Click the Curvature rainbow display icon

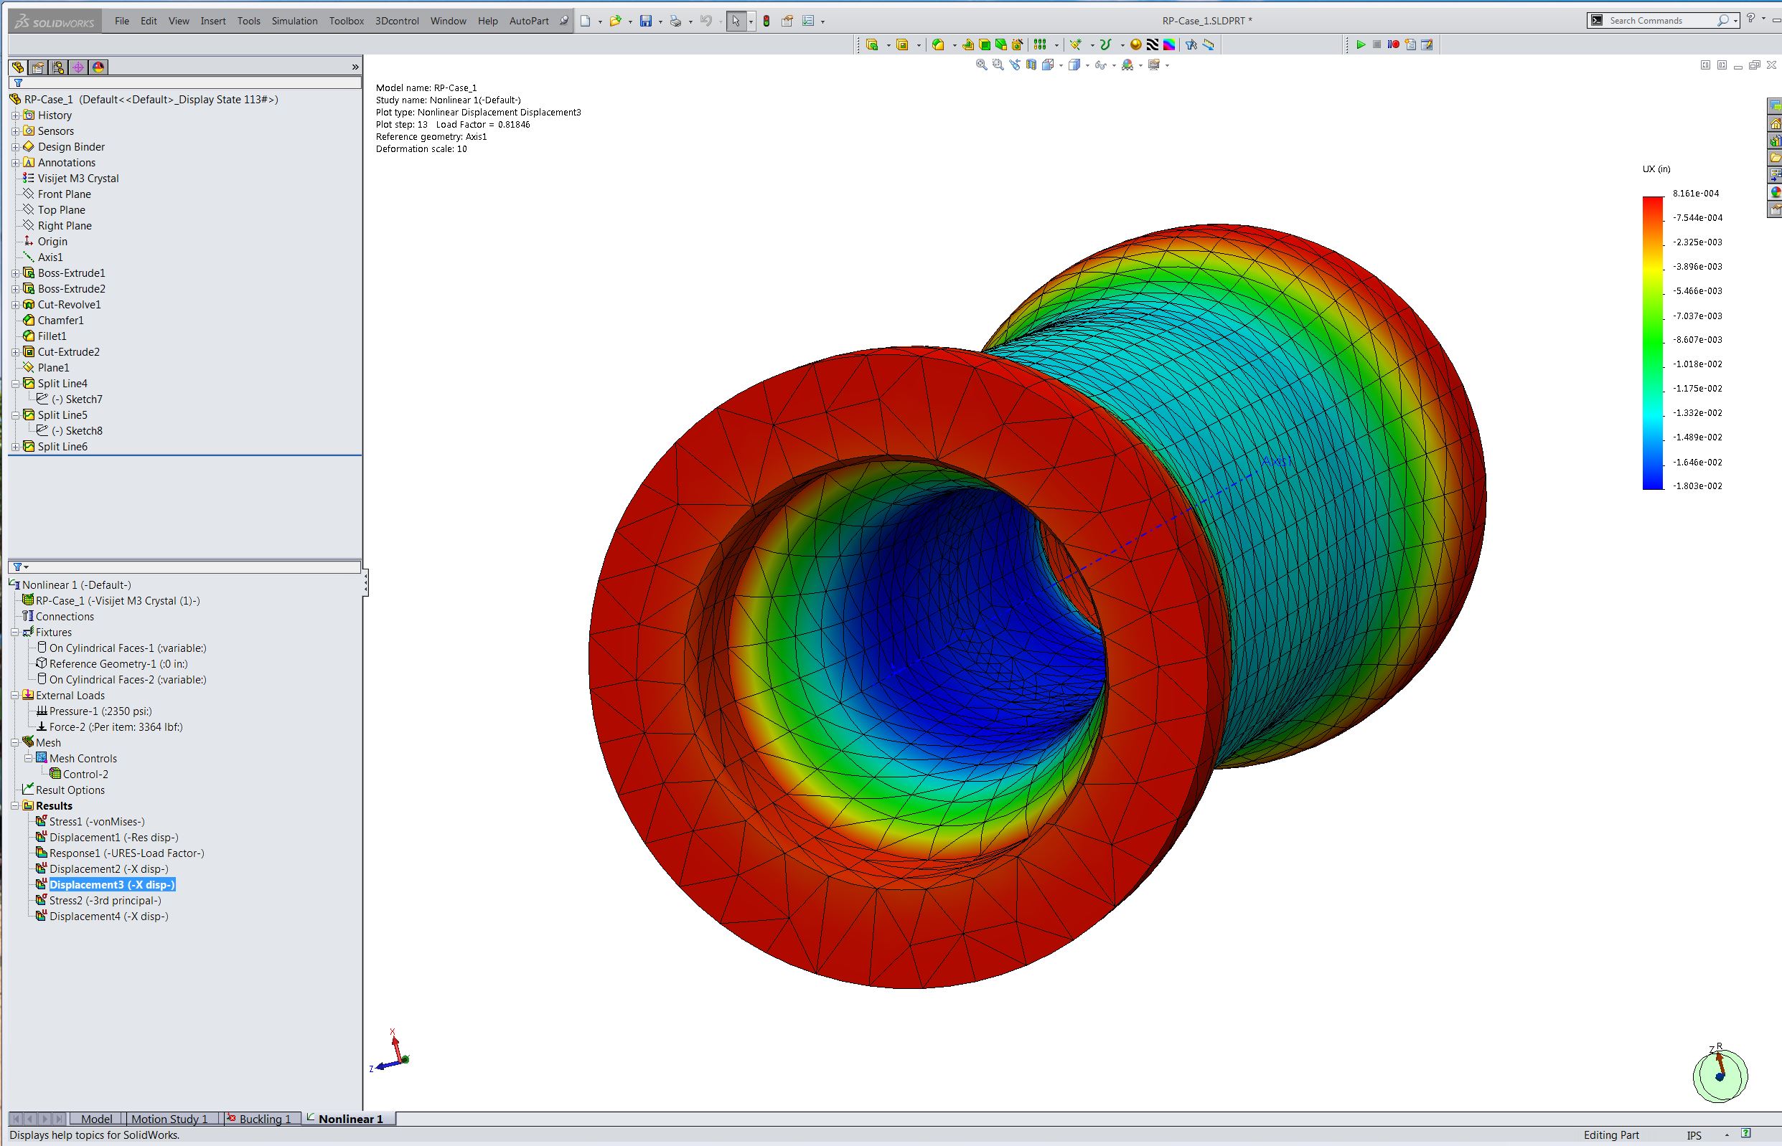tap(1169, 44)
